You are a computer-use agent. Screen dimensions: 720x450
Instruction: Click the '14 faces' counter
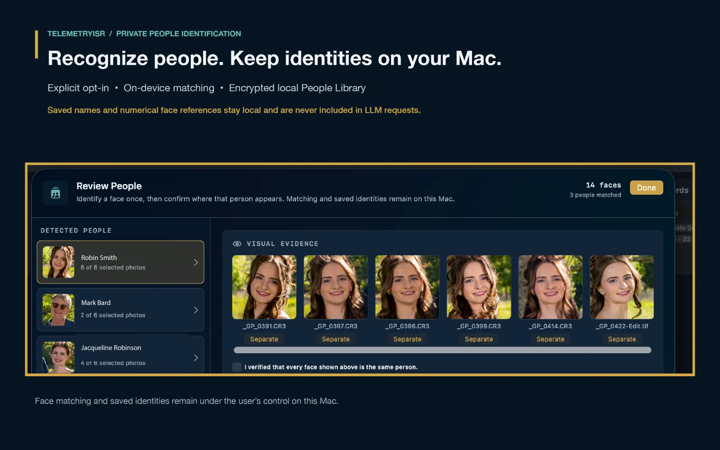603,185
